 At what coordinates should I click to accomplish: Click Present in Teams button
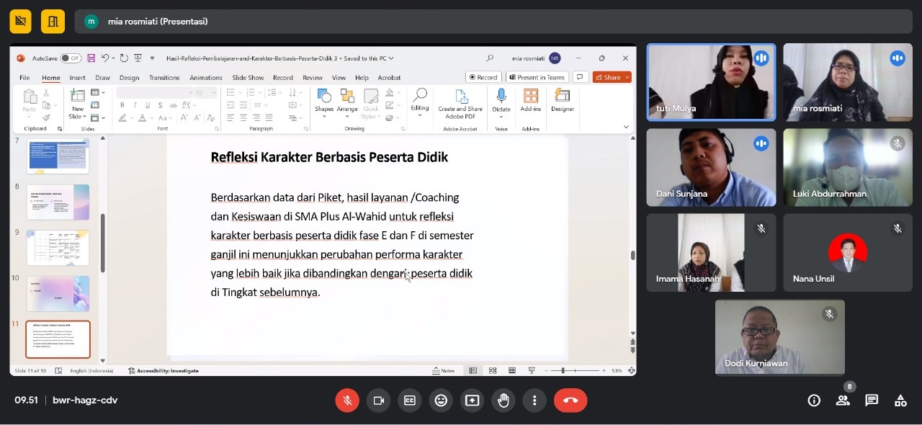[x=537, y=77]
